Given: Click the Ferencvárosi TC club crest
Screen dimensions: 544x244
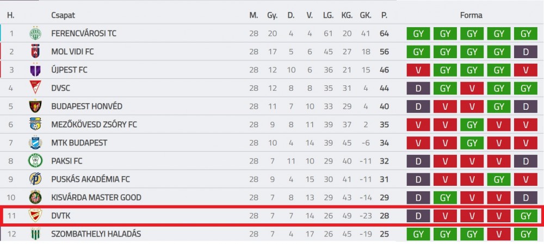Looking at the screenshot, I should pos(35,34).
